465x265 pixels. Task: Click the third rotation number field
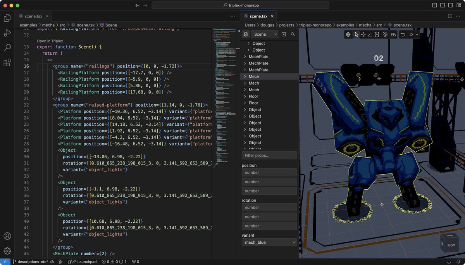pyautogui.click(x=269, y=226)
